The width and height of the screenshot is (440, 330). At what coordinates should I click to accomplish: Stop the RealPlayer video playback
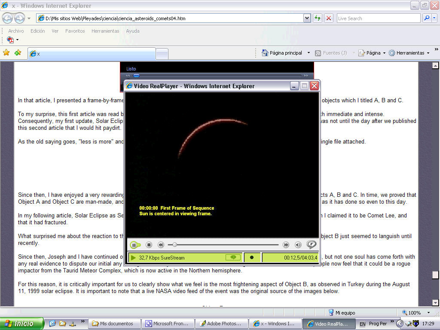tap(149, 245)
